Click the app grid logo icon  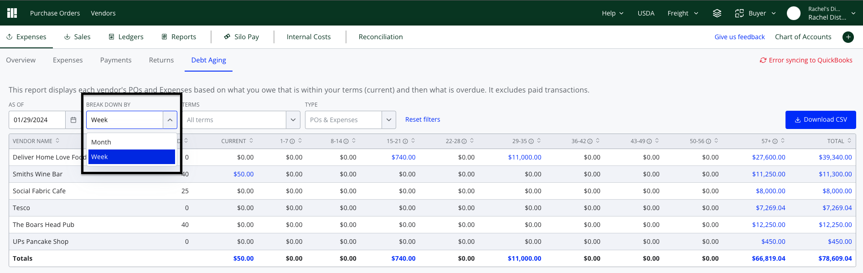(12, 13)
